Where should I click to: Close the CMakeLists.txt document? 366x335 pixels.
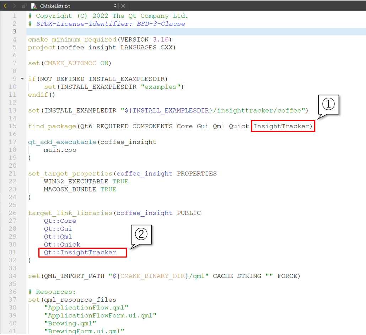point(123,6)
